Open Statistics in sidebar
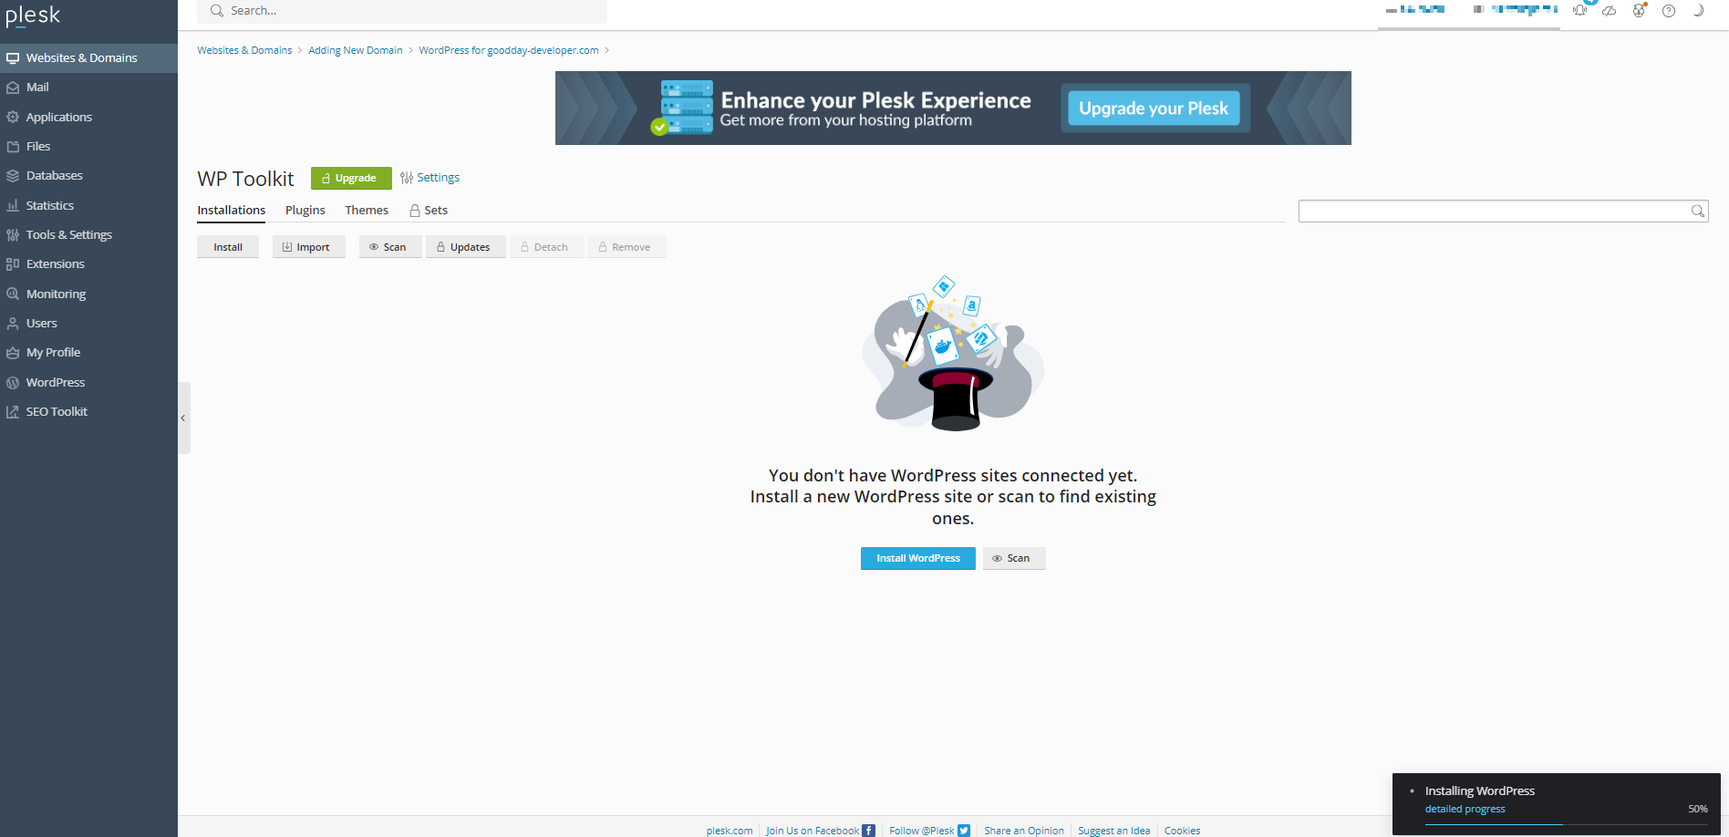Viewport: 1729px width, 837px height. pyautogui.click(x=88, y=205)
